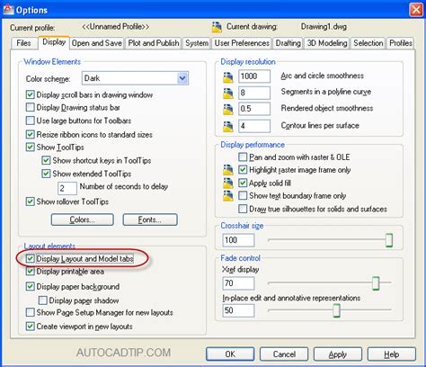
Task: Open the User Preferences tab
Action: pyautogui.click(x=242, y=43)
